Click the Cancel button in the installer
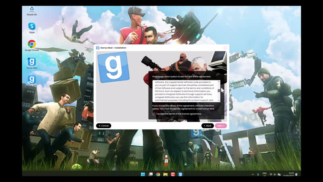323x182 pixels. pyautogui.click(x=104, y=126)
